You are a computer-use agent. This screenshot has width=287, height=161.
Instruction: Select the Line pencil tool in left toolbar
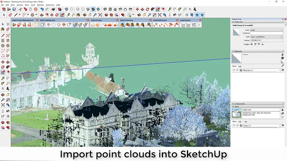(x=3, y=35)
